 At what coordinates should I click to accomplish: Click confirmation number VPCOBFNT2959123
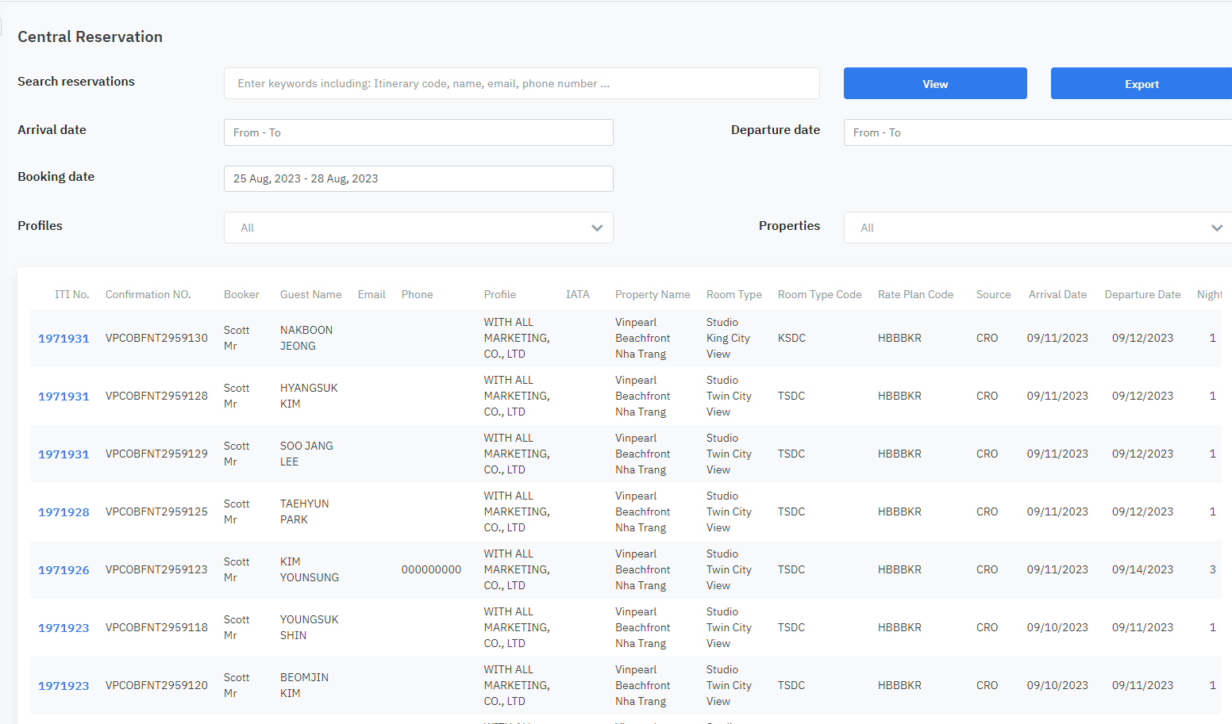pos(156,569)
